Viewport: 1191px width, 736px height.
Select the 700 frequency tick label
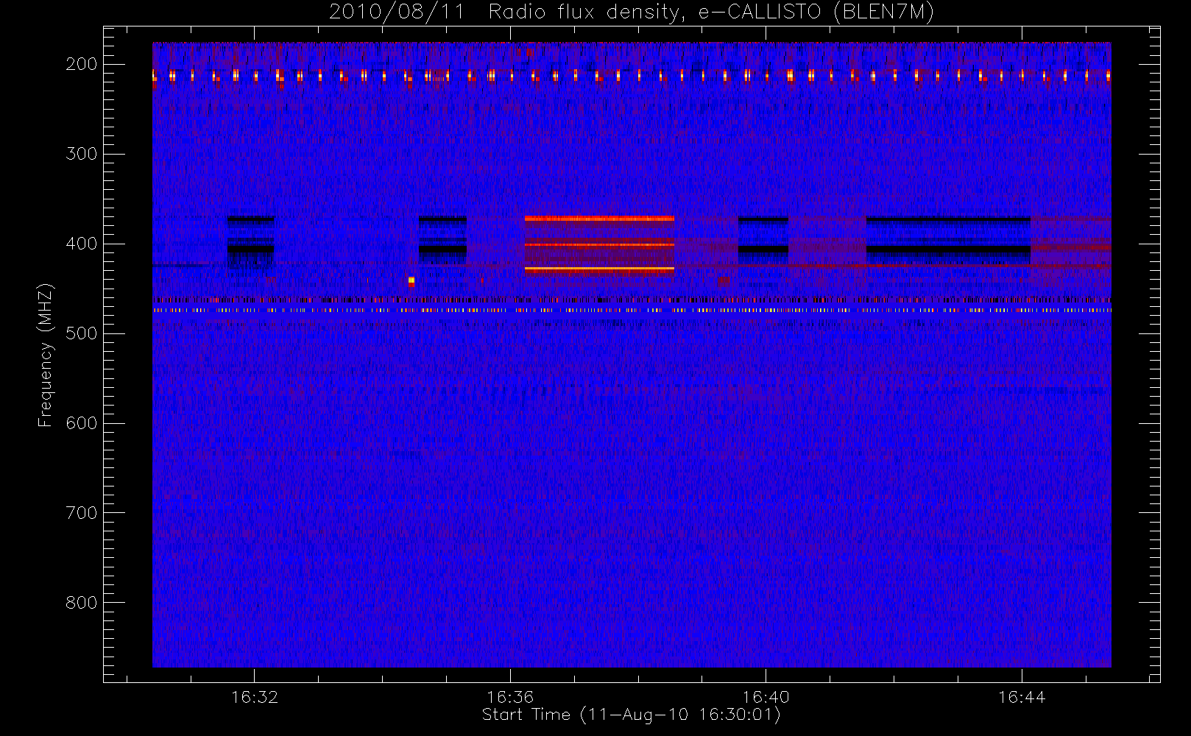tap(82, 513)
